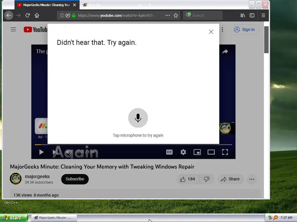
Task: Enable miniplayer mode
Action: point(197,152)
